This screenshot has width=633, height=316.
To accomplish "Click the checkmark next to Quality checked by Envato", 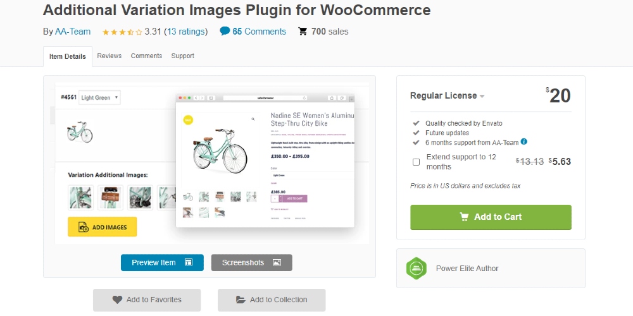I will click(417, 123).
